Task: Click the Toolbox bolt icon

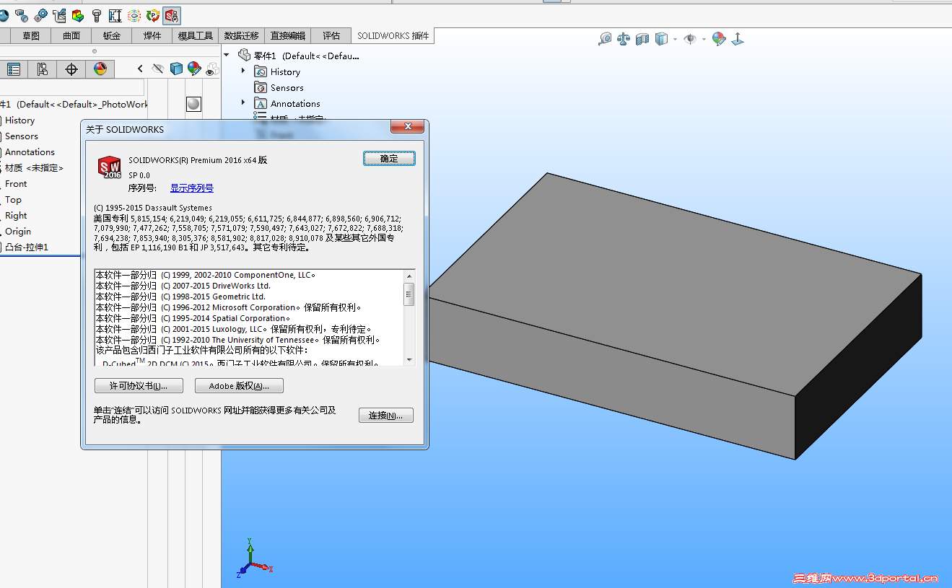Action: (x=97, y=16)
